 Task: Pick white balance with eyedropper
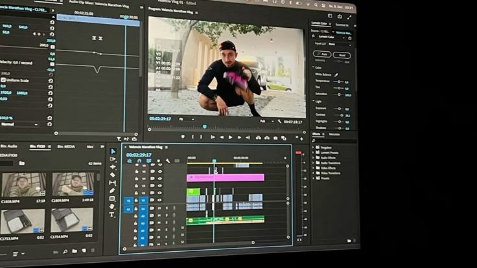point(336,74)
